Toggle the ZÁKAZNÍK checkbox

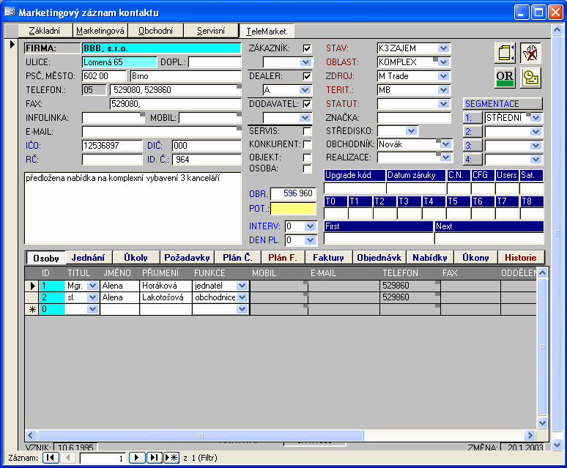307,48
